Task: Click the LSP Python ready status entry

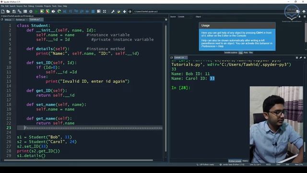Action: click(x=205, y=164)
